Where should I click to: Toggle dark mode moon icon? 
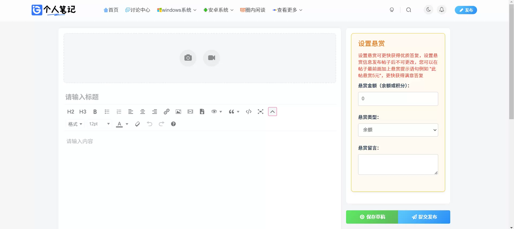click(429, 10)
